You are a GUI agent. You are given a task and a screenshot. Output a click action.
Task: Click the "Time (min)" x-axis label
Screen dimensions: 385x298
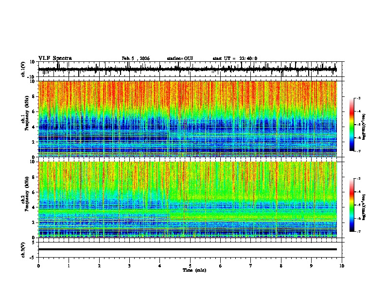click(x=194, y=270)
